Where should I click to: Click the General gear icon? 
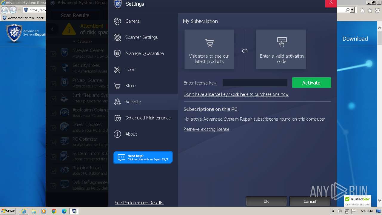(117, 21)
